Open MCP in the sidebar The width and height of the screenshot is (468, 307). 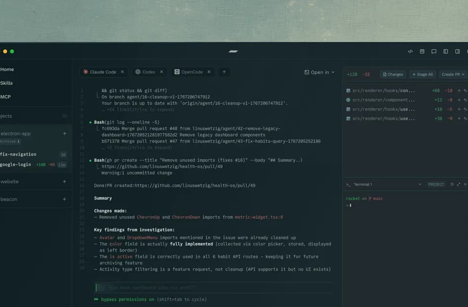(x=5, y=96)
